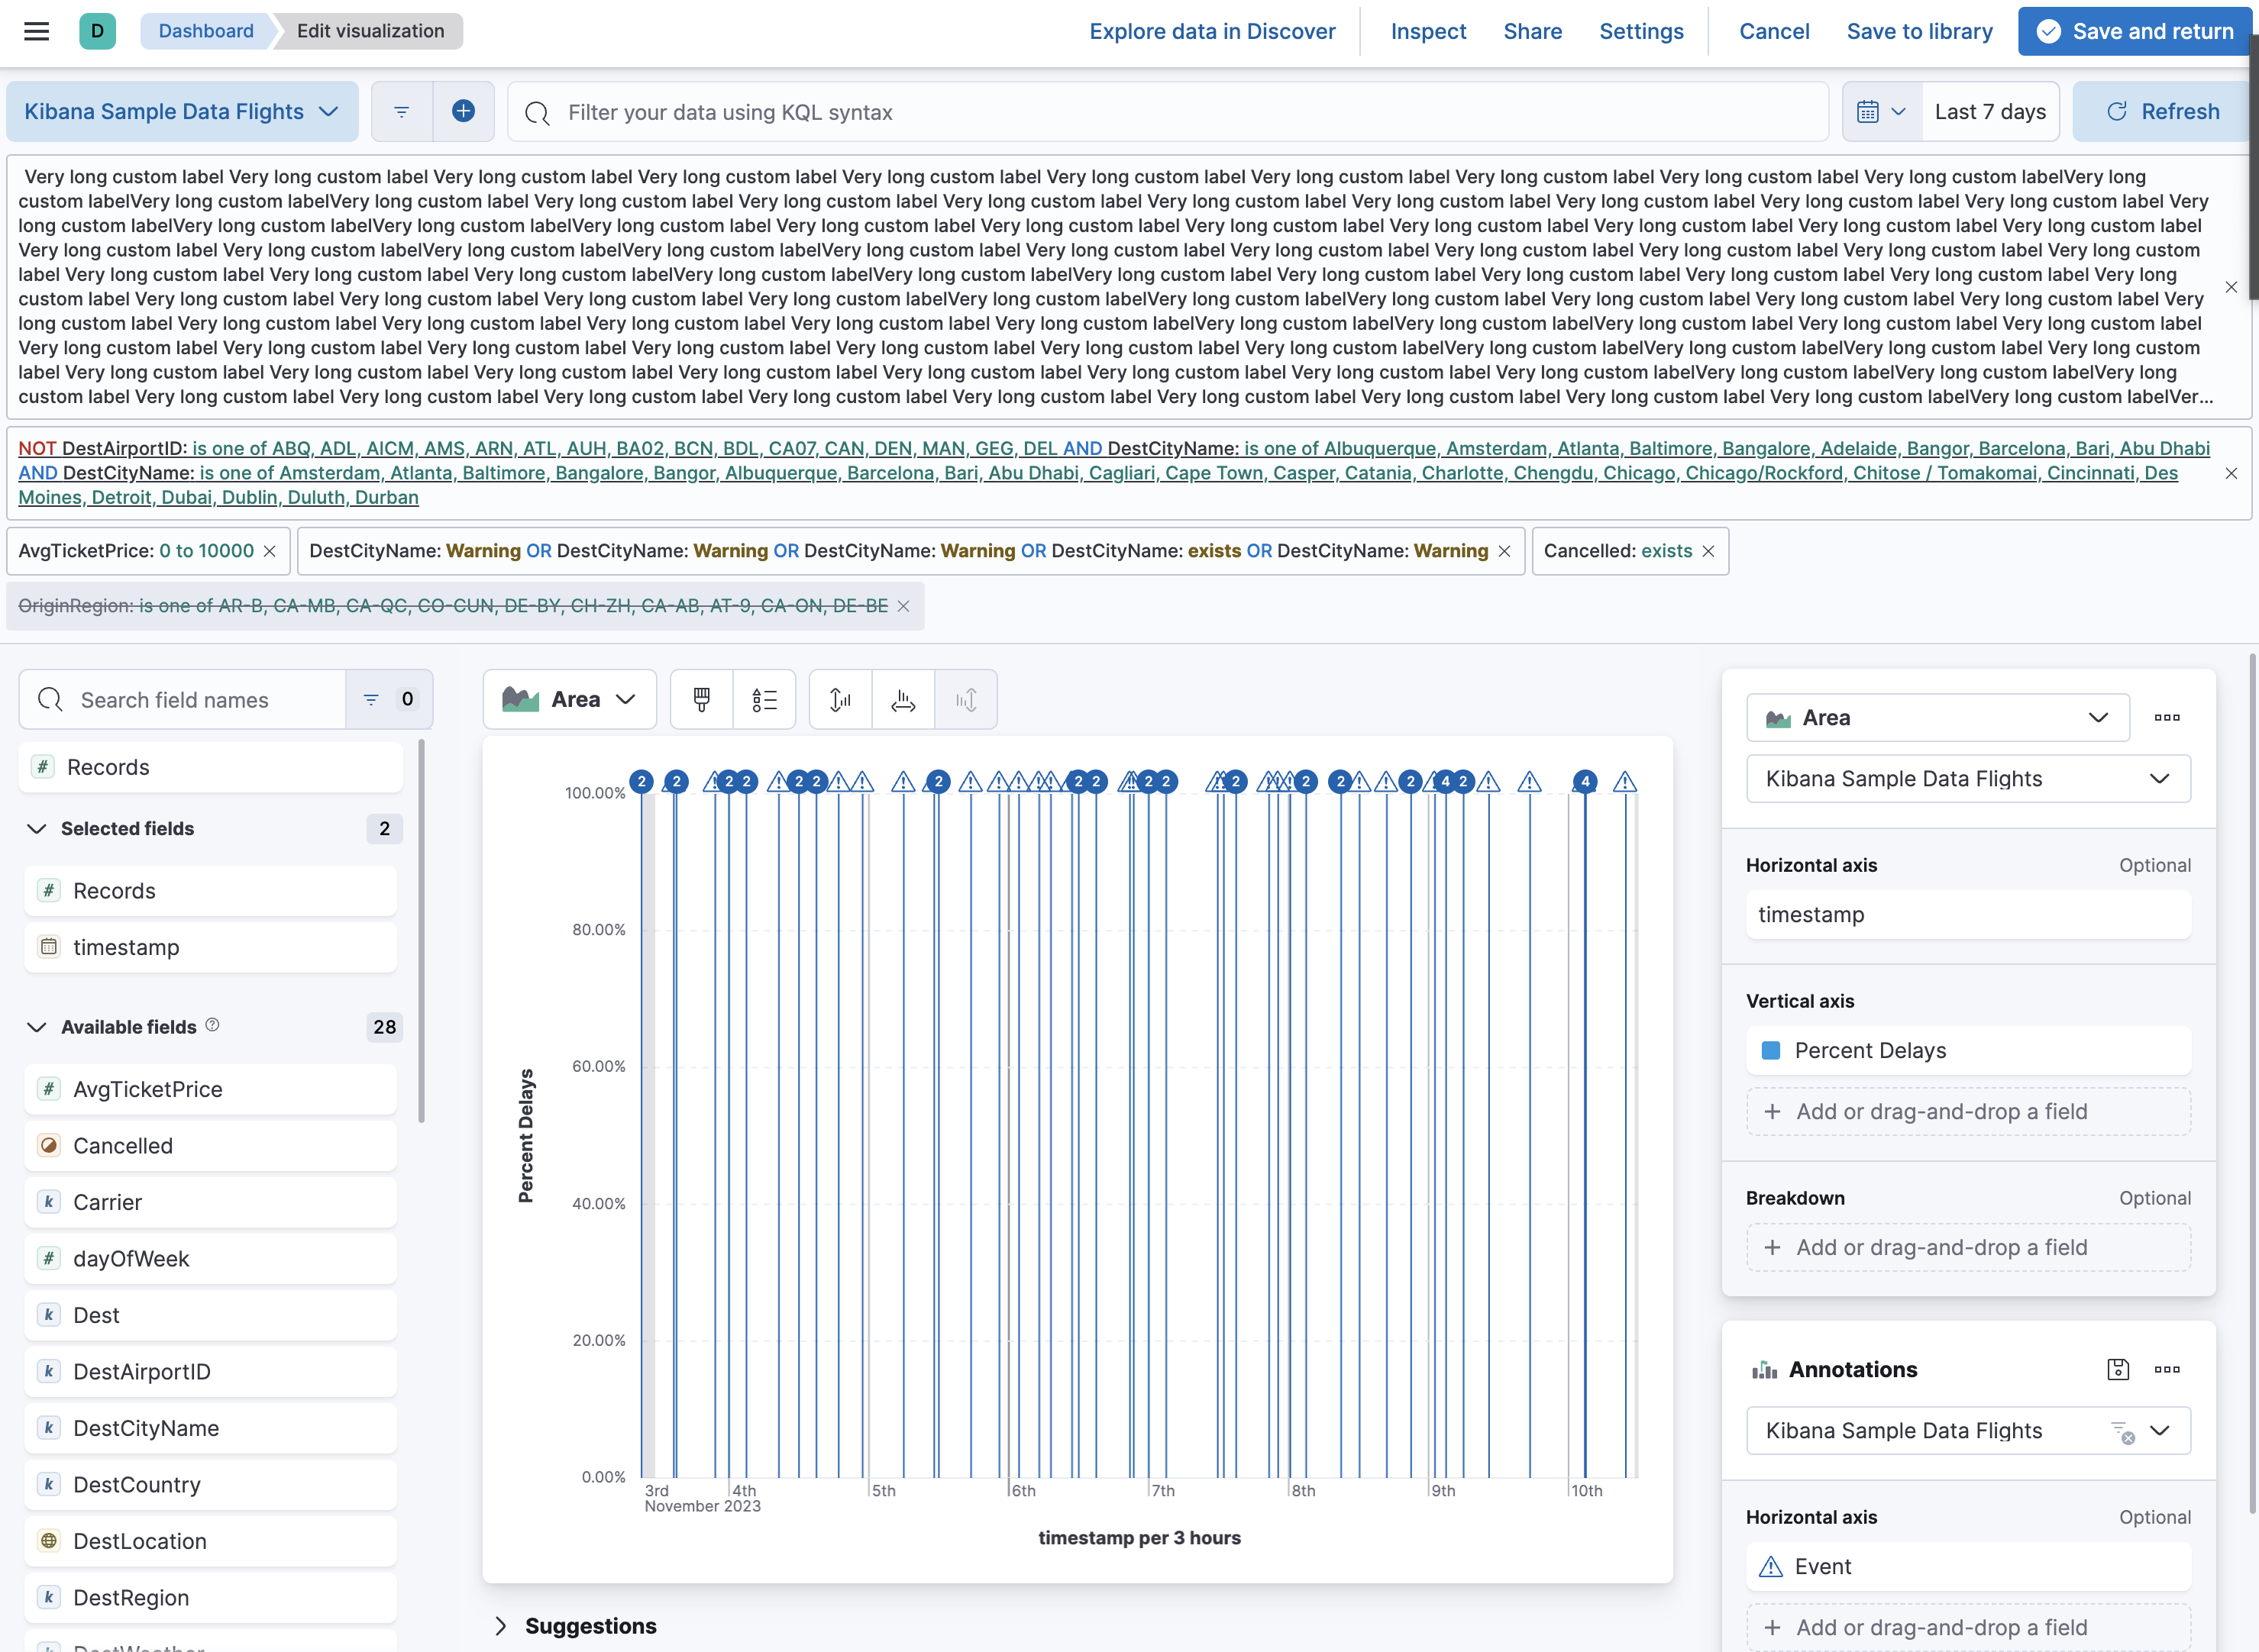
Task: Focus the KQL query filter input
Action: coord(1168,112)
